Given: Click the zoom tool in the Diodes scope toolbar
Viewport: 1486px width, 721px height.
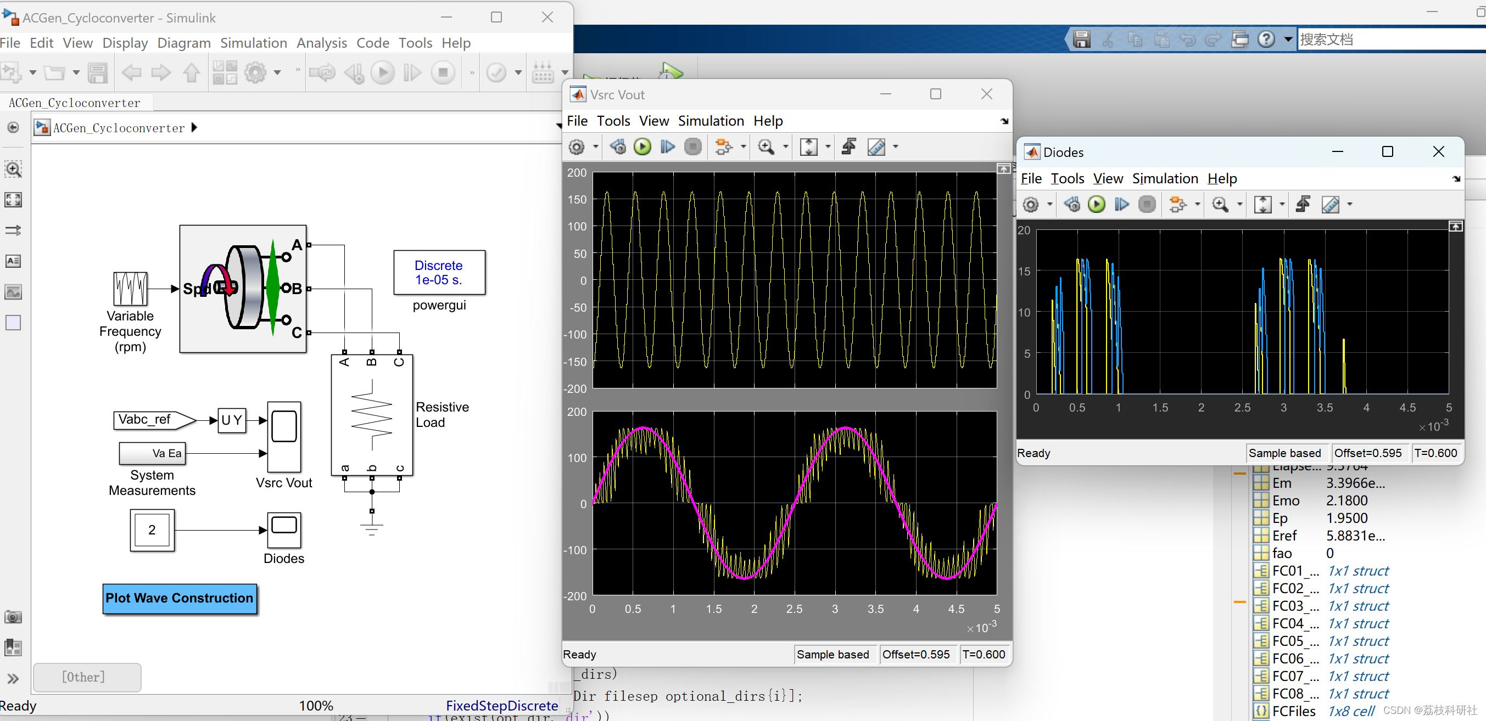Looking at the screenshot, I should point(1220,204).
